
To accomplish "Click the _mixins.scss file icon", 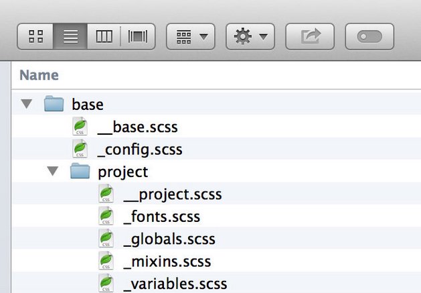I will [x=106, y=261].
